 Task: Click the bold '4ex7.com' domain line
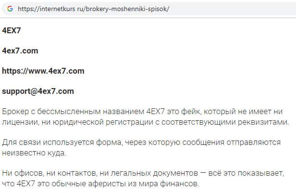(20, 51)
